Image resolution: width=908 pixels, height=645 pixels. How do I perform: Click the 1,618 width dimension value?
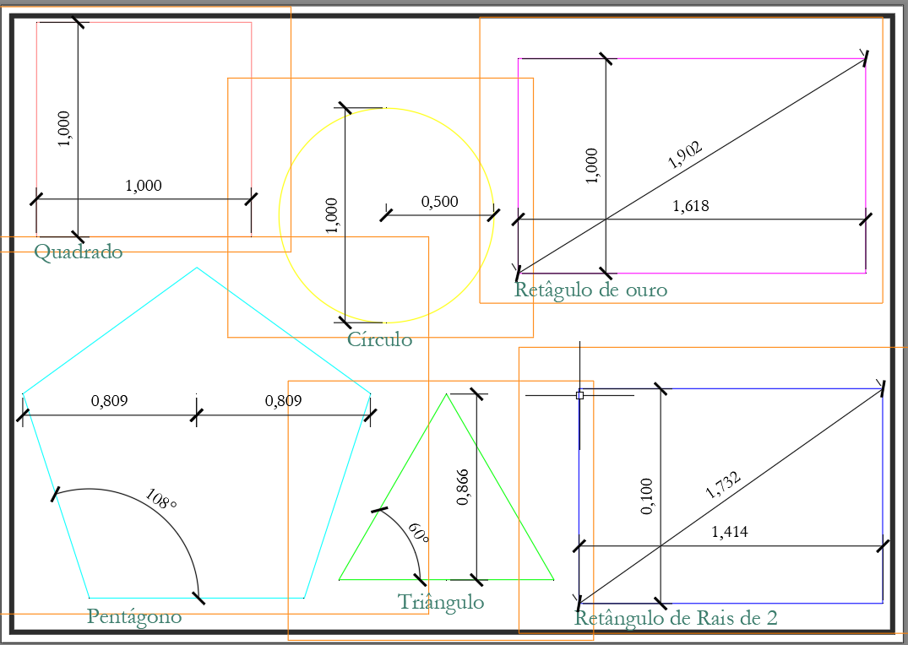point(690,205)
